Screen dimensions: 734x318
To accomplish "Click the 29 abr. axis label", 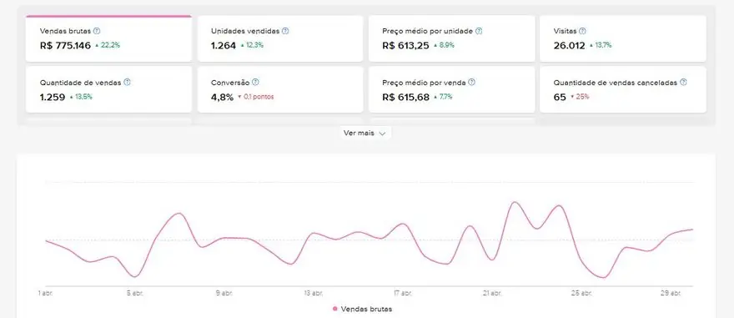I will (x=671, y=293).
